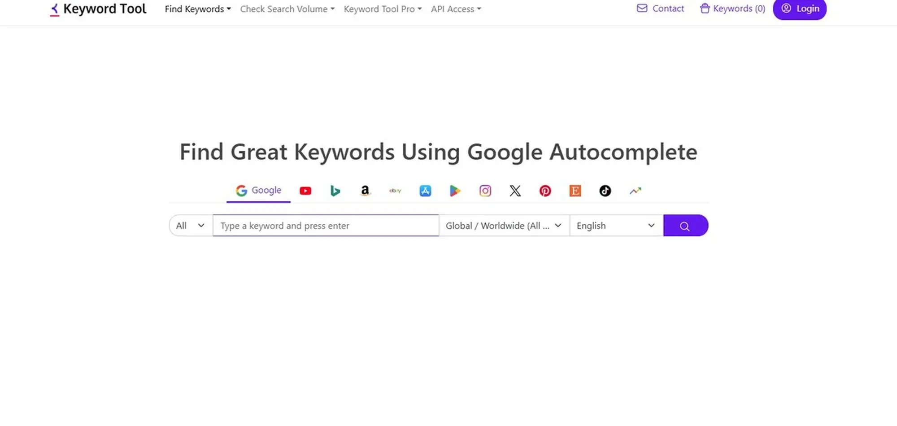Expand the Find Keywords menu

(198, 9)
